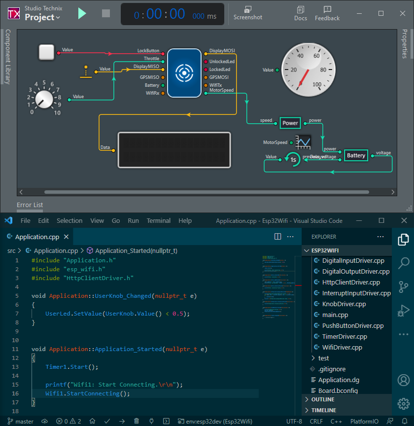Screen dimensions: 414x426
Task: Click the sync changes cloud icon
Action: [44, 421]
